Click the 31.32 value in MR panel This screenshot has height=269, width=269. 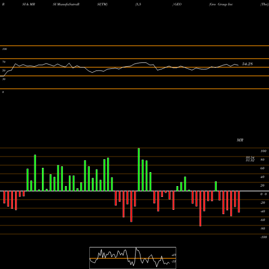click(x=250, y=160)
